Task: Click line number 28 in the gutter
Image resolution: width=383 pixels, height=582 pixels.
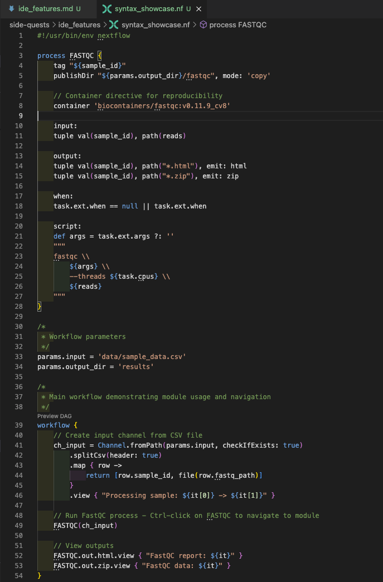Action: (x=18, y=307)
